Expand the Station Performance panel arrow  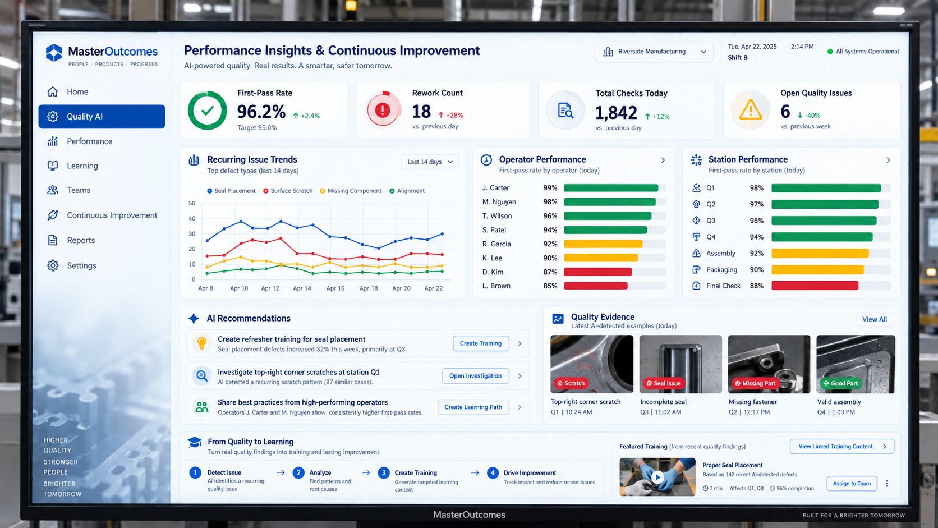pyautogui.click(x=888, y=160)
